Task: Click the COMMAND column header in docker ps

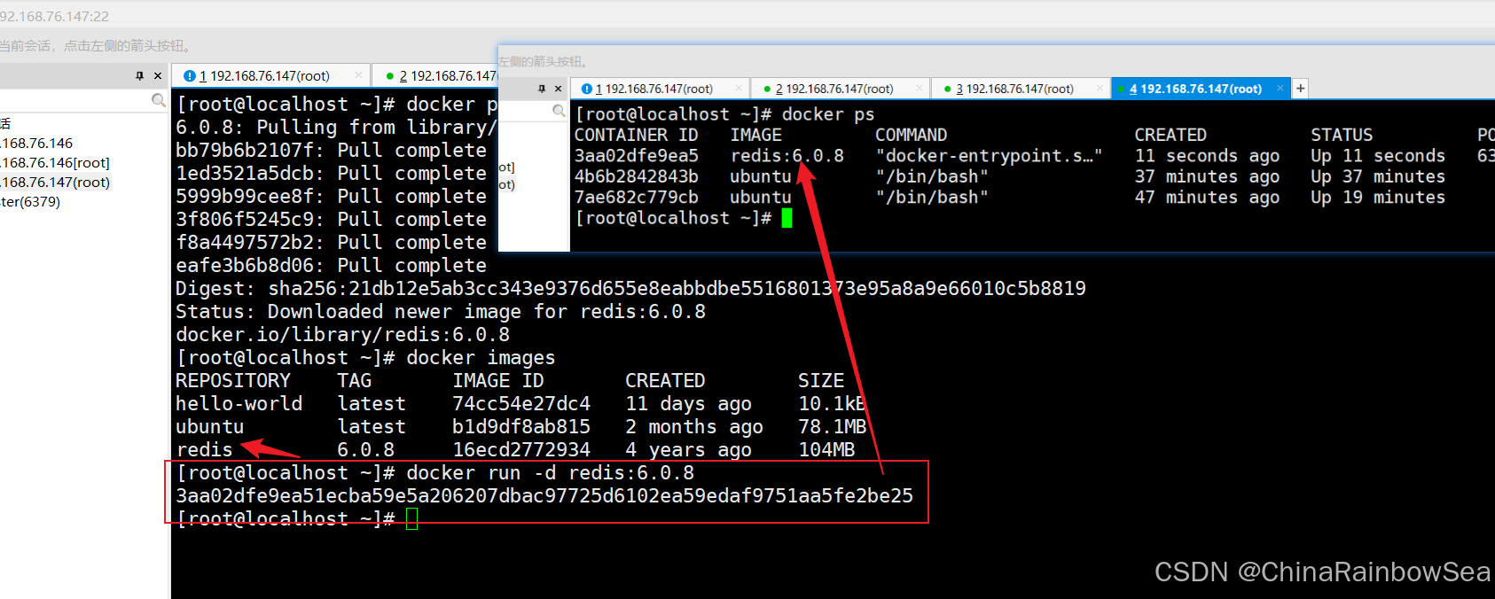Action: 912,135
